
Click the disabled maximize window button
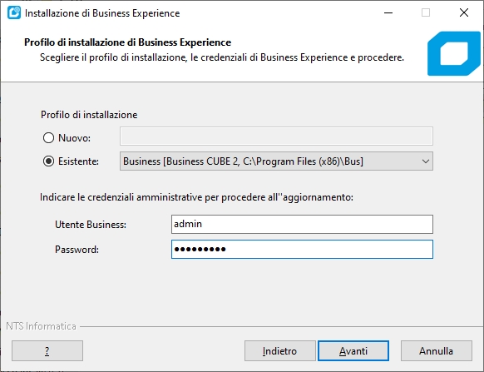(x=426, y=12)
